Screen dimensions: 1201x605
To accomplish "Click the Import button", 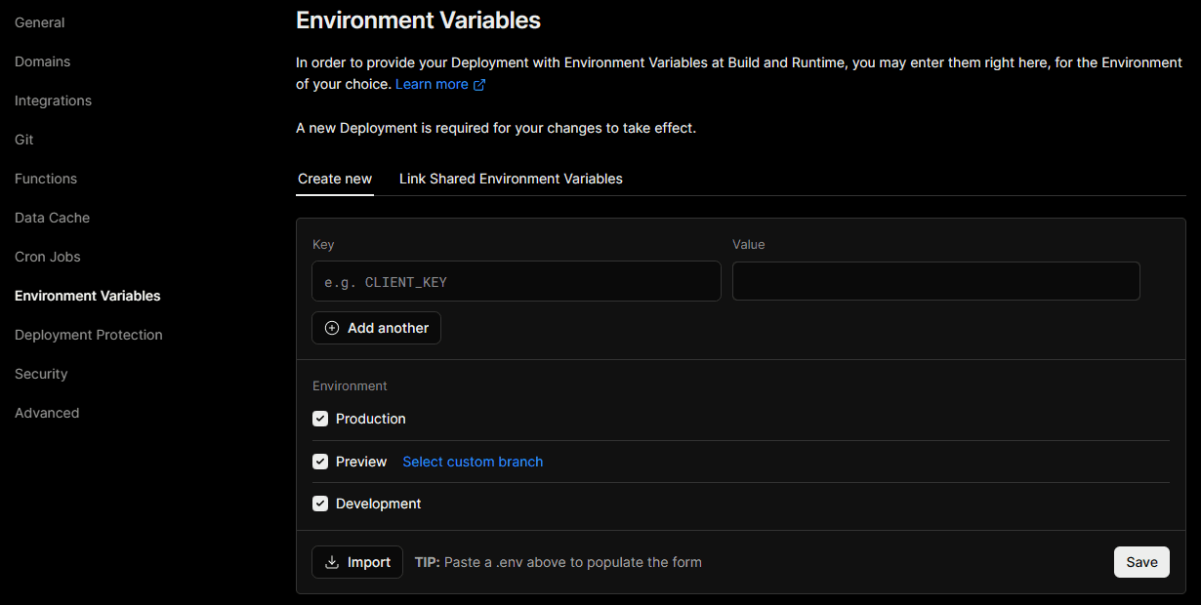I will pos(357,562).
